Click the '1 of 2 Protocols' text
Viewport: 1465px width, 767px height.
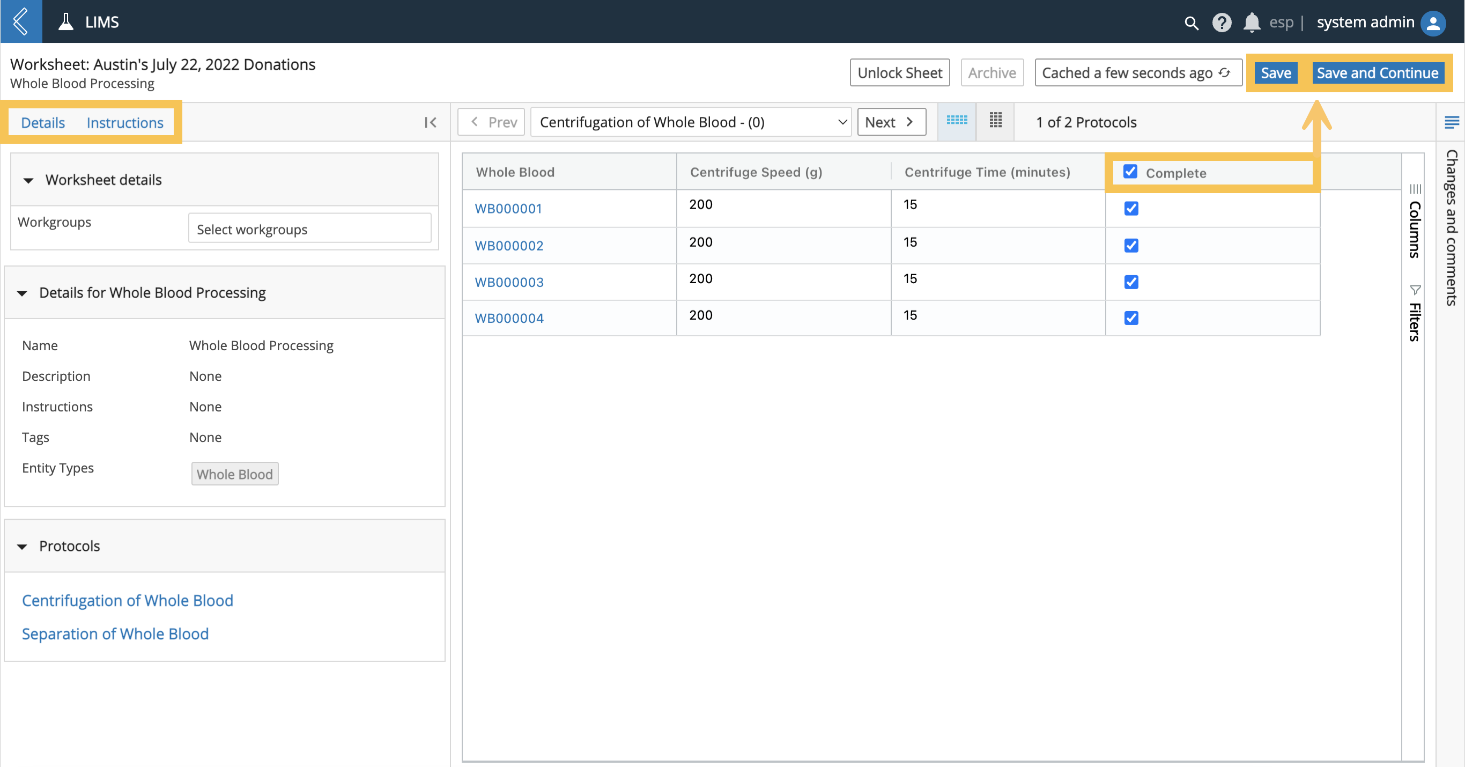1086,122
